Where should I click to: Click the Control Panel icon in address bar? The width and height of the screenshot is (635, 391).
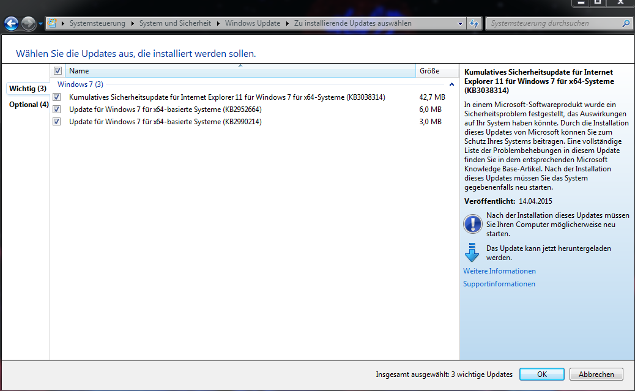point(52,23)
